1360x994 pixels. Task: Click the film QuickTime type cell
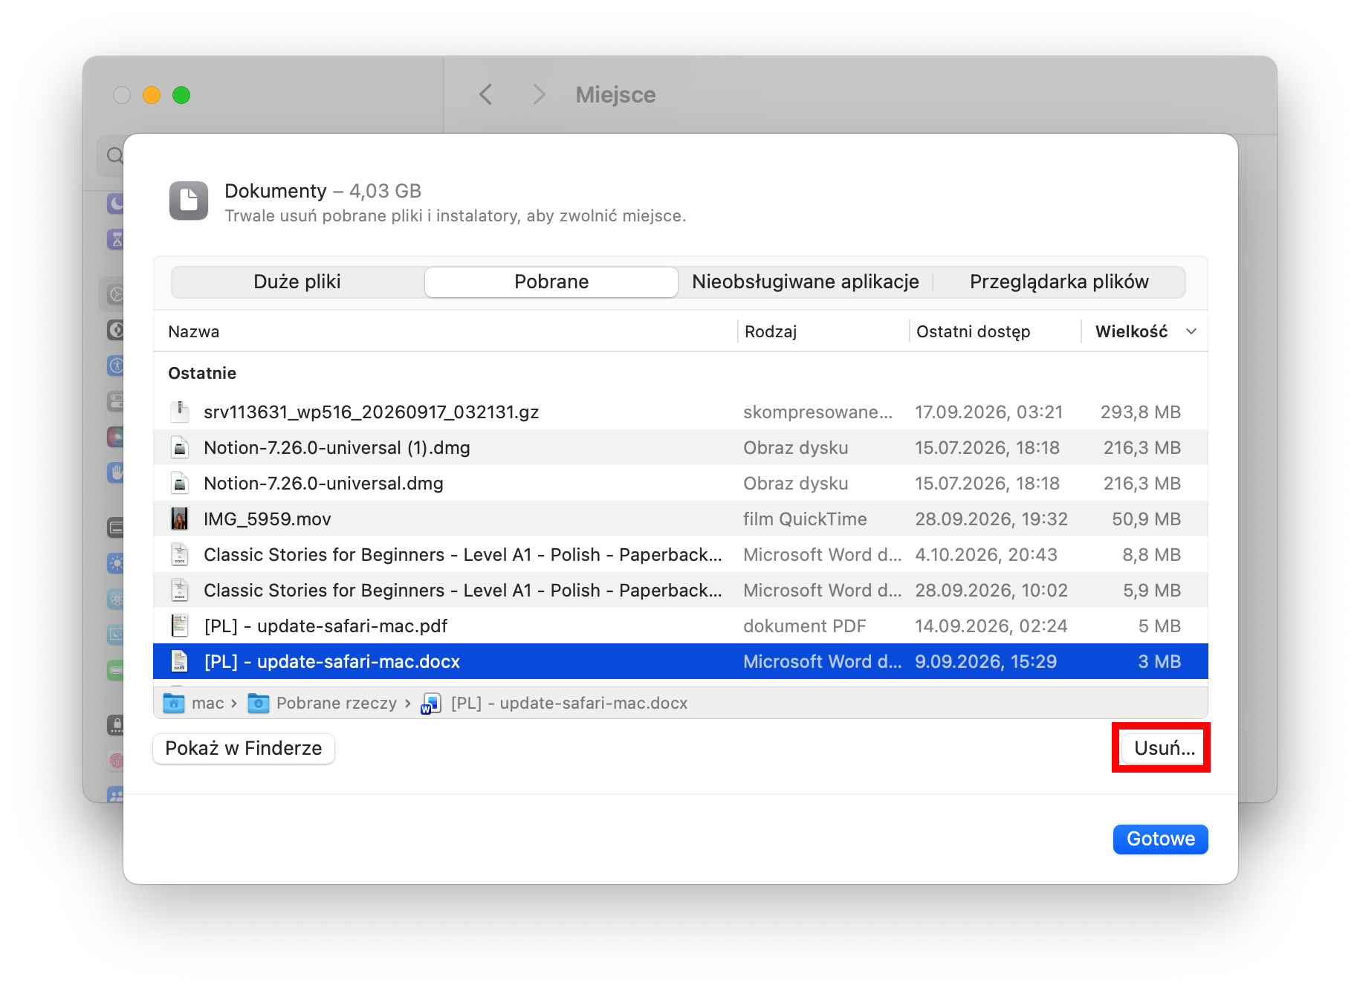[x=805, y=519]
